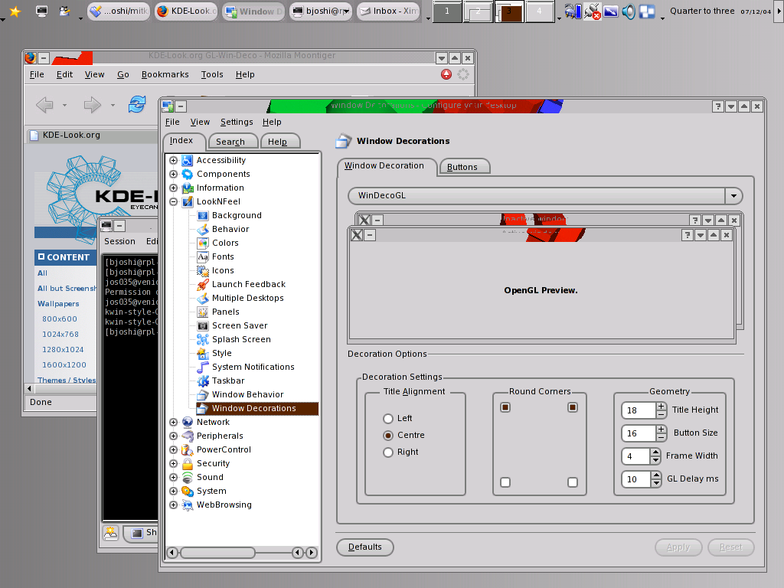Click the WebBrowsing icon in tree
The image size is (784, 588).
tap(188, 505)
